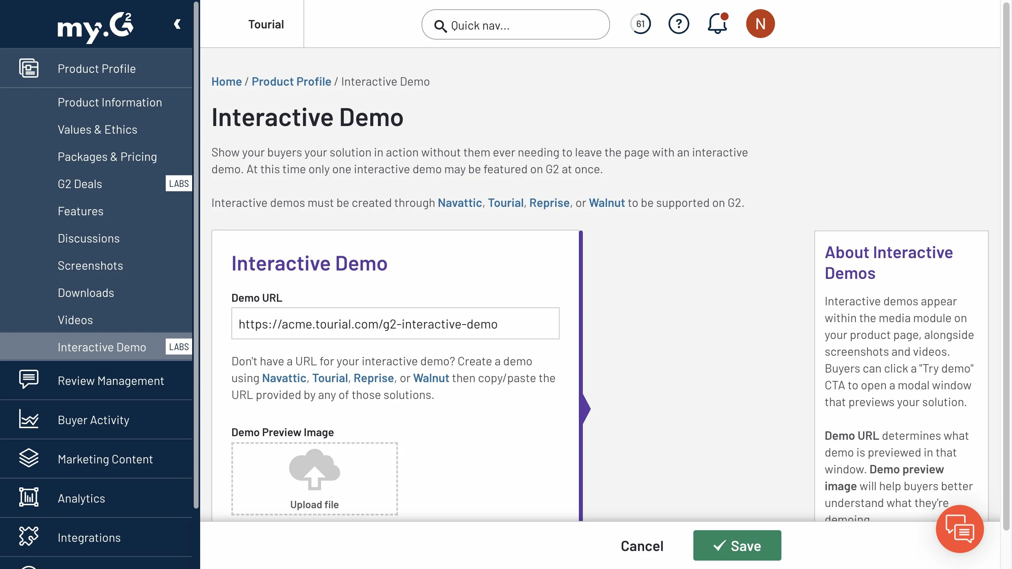Click the upload cloud icon
The width and height of the screenshot is (1012, 569).
315,469
